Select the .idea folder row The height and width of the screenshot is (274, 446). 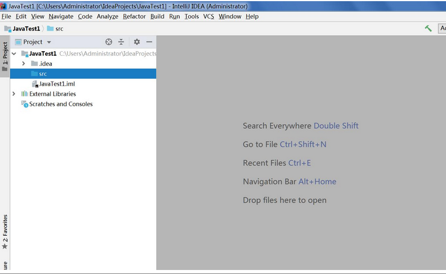click(83, 64)
